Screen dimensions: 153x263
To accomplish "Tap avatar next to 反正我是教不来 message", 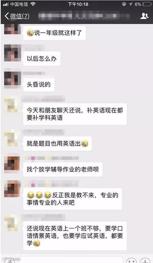I will point(12,189).
